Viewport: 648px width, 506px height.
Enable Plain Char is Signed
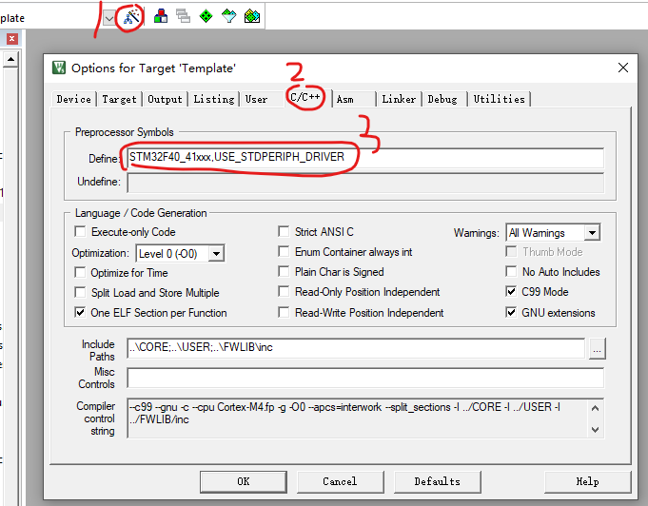284,271
